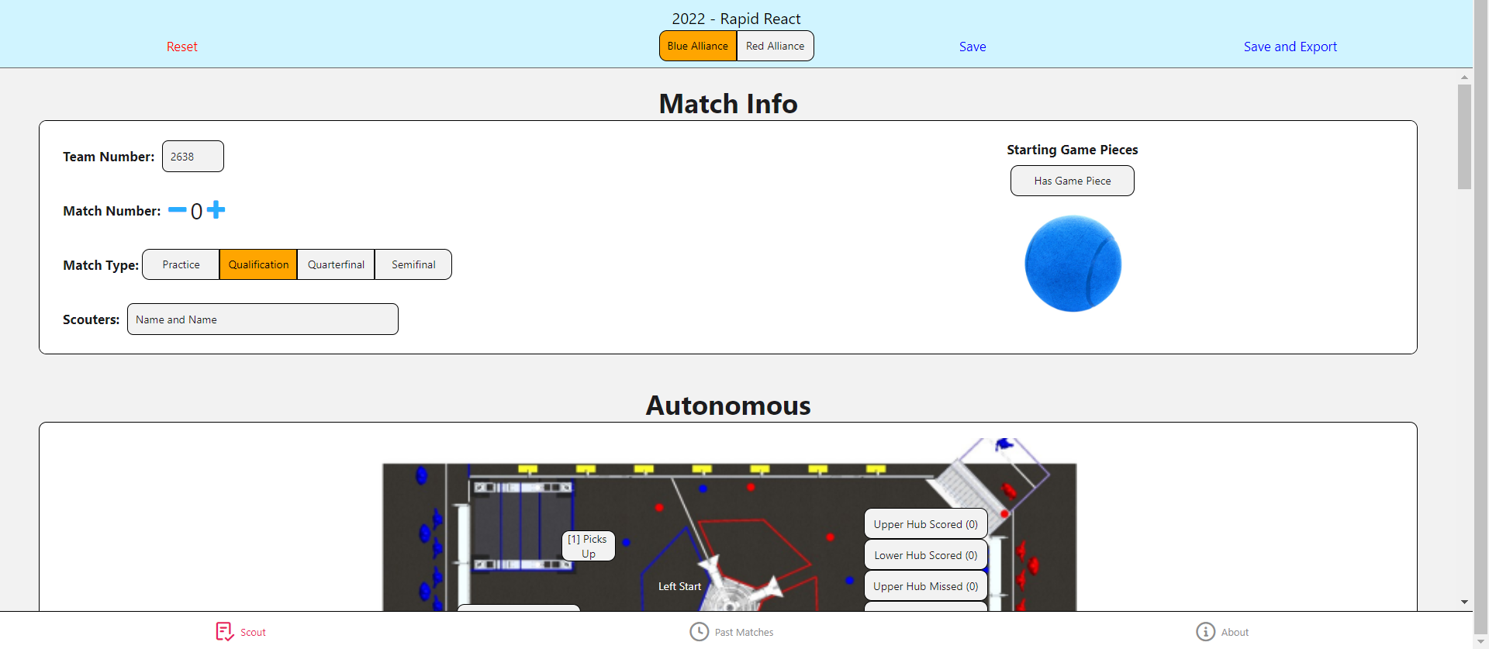The width and height of the screenshot is (1489, 649).
Task: Select Blue Alliance
Action: [x=698, y=46]
